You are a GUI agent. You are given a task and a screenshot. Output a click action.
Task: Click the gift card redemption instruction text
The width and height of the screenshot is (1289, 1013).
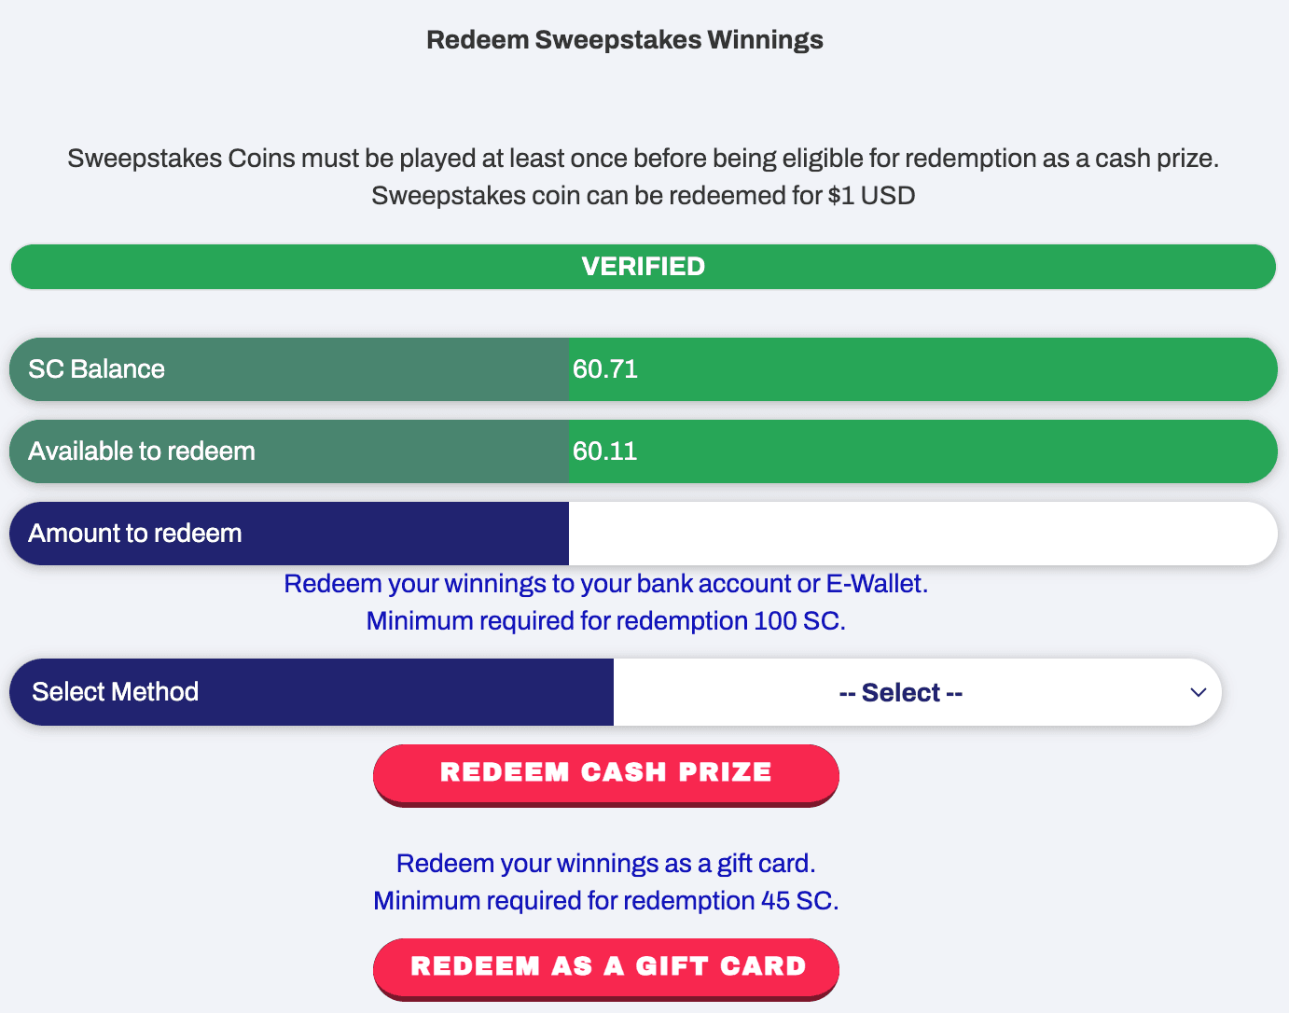click(x=605, y=863)
